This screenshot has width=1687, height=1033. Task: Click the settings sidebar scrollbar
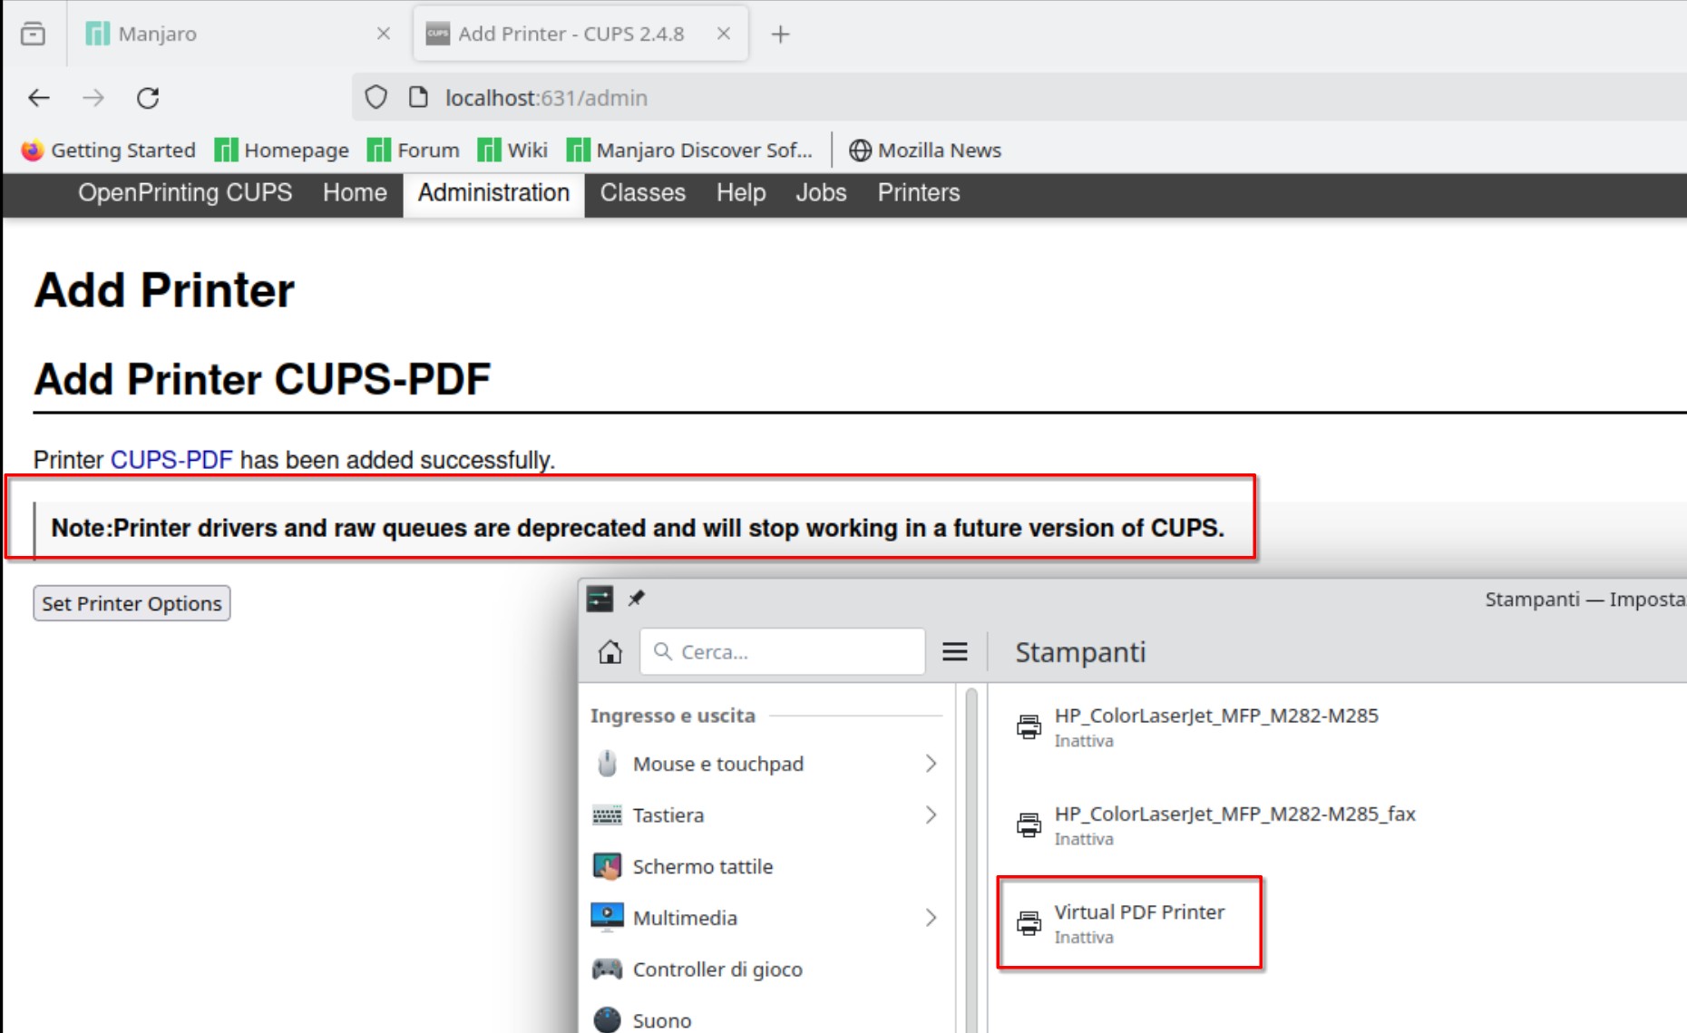coord(971,860)
